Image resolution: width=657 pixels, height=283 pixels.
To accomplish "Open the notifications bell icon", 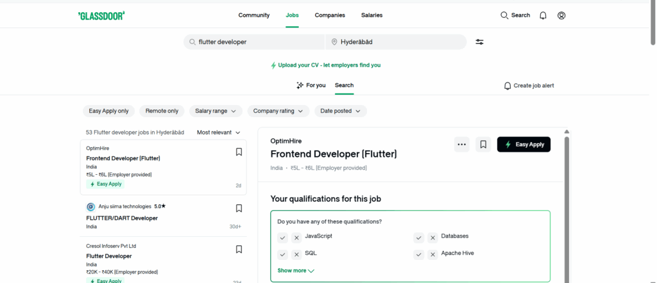I will [543, 15].
